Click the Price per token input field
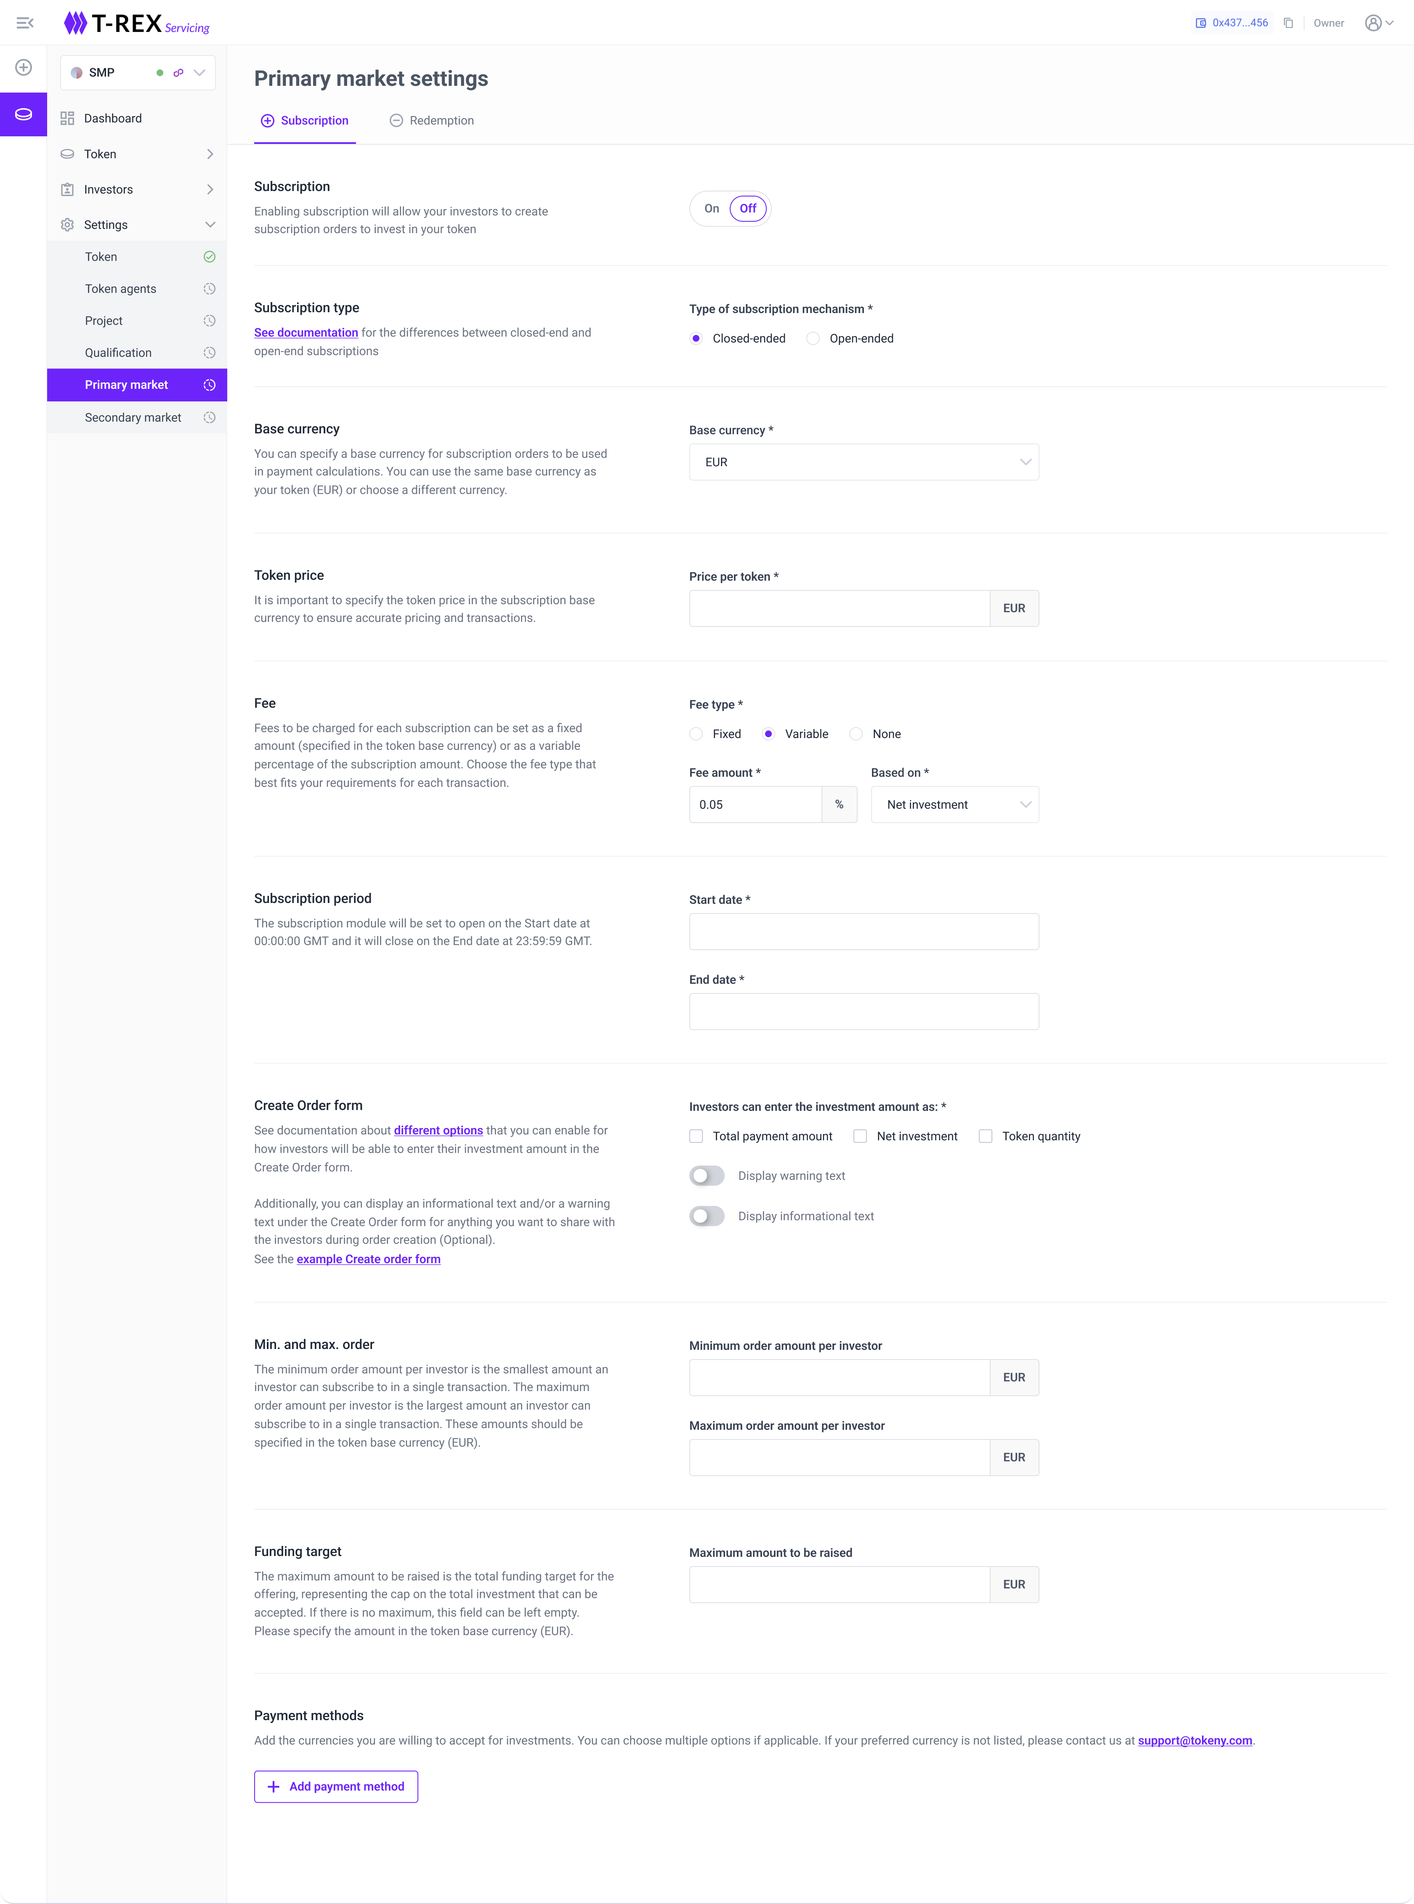 (x=839, y=608)
